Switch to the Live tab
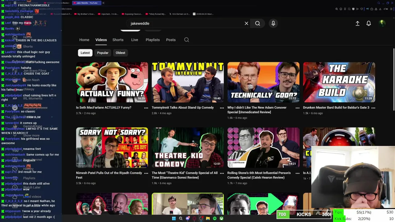The image size is (395, 222). coord(135,40)
